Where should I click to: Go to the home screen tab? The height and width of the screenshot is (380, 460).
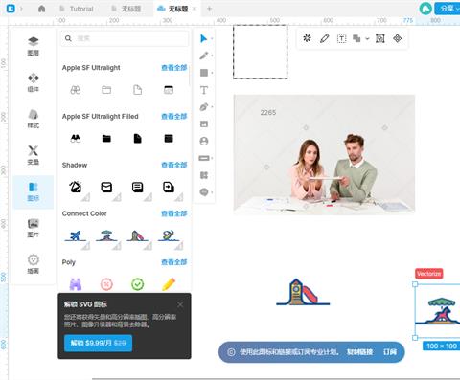click(x=41, y=9)
